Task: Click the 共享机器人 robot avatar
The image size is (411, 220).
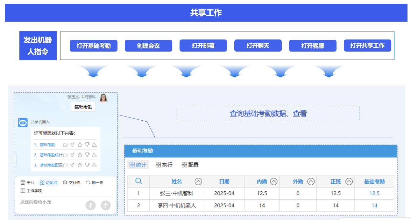Action: (23, 123)
